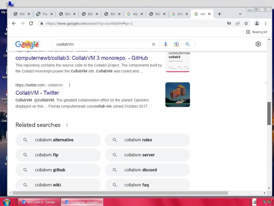
Task: Select coollabVm - Google taskbar button
Action: [x=82, y=202]
